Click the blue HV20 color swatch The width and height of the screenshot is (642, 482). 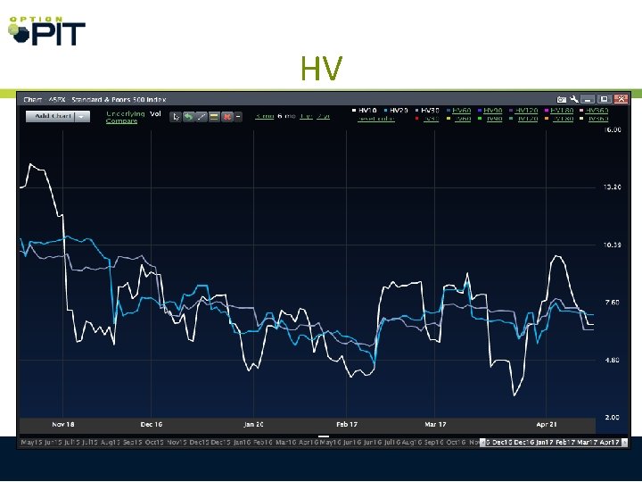(x=385, y=111)
